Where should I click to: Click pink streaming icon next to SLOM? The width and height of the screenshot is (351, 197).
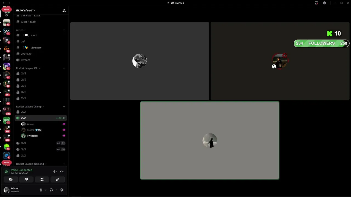(64, 130)
